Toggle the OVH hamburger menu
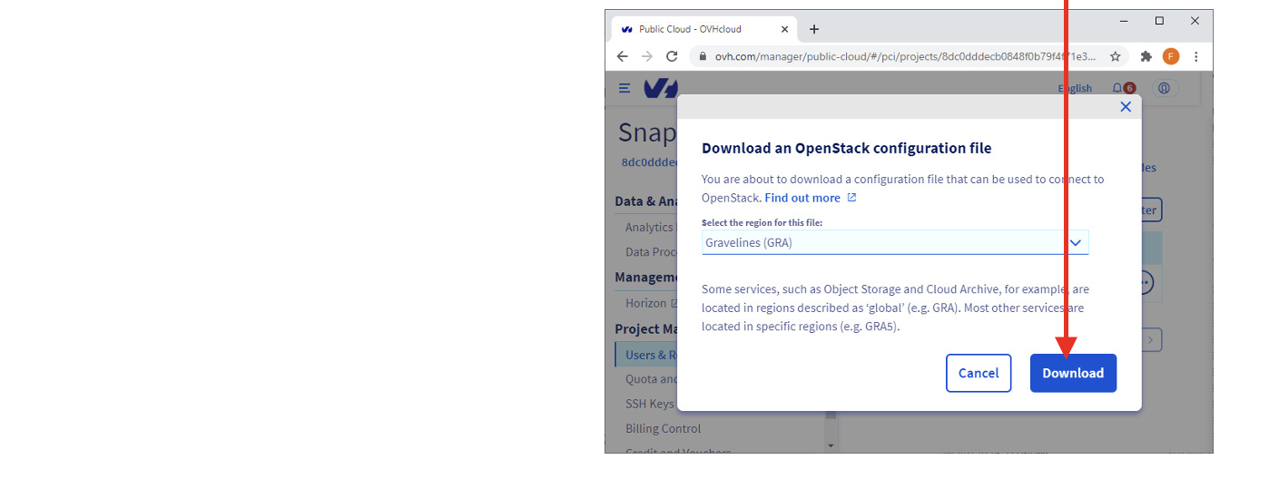 pyautogui.click(x=625, y=88)
